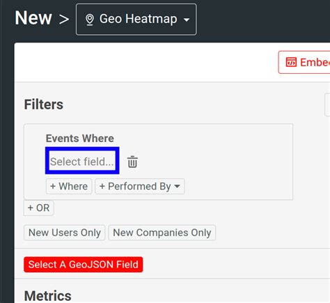Toggle the New Companies Only filter
This screenshot has width=330, height=303.
pos(162,233)
